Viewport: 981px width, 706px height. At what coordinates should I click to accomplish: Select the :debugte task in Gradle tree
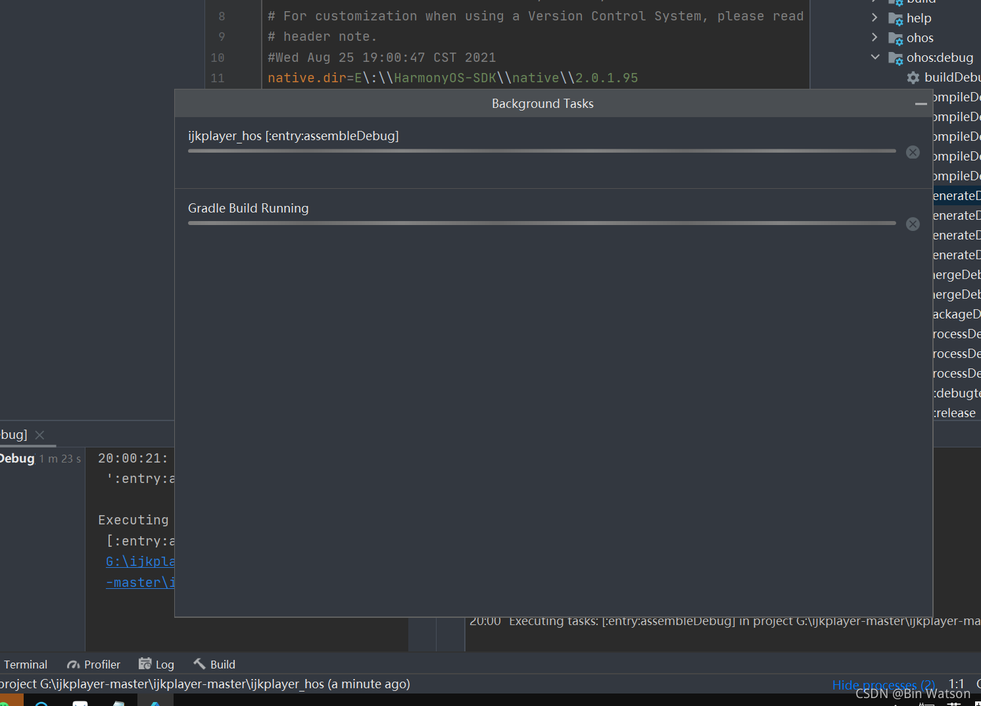[x=957, y=393]
